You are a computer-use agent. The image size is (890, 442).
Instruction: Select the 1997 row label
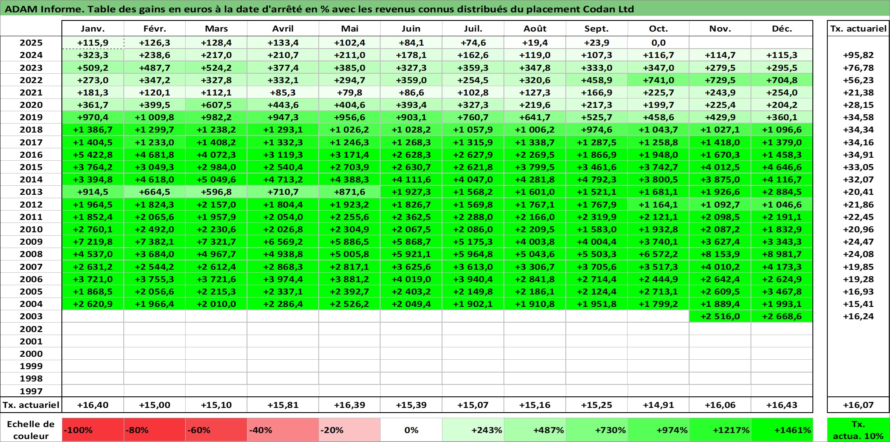31,391
